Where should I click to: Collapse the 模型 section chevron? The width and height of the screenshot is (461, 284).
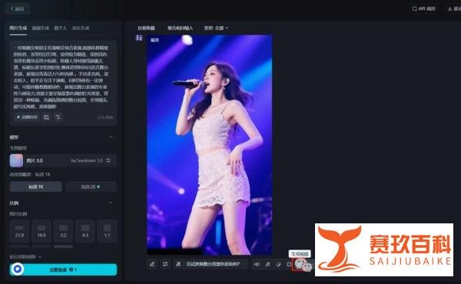click(x=111, y=137)
